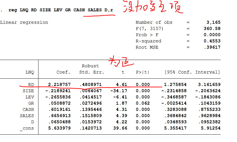Select the CASH coefficient .6019161

pos(60,109)
